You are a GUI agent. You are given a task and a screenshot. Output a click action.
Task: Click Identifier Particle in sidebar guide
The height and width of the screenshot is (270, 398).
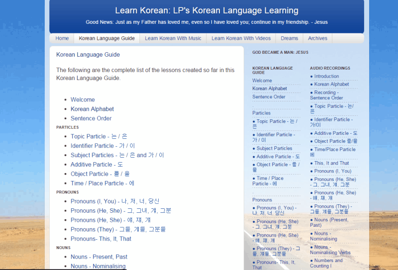coord(274,138)
